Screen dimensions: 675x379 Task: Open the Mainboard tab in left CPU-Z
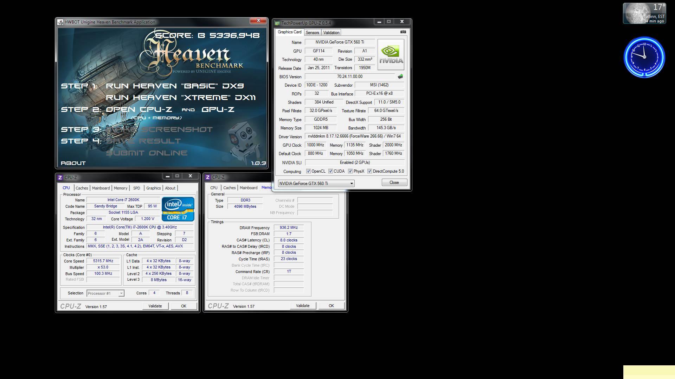(101, 188)
